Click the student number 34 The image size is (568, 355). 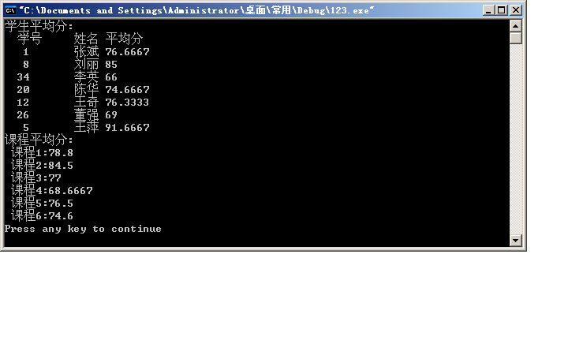(23, 77)
